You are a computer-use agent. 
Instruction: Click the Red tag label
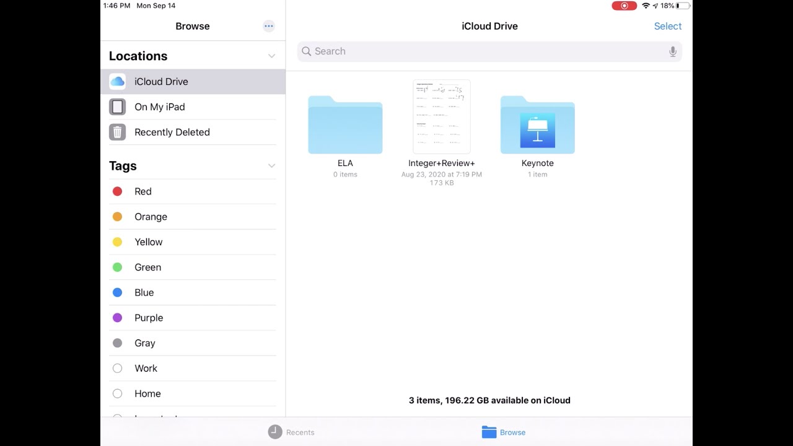(x=143, y=191)
